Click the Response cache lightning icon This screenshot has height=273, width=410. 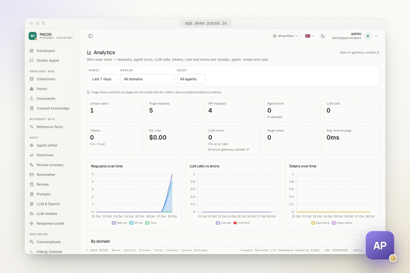[x=32, y=224]
